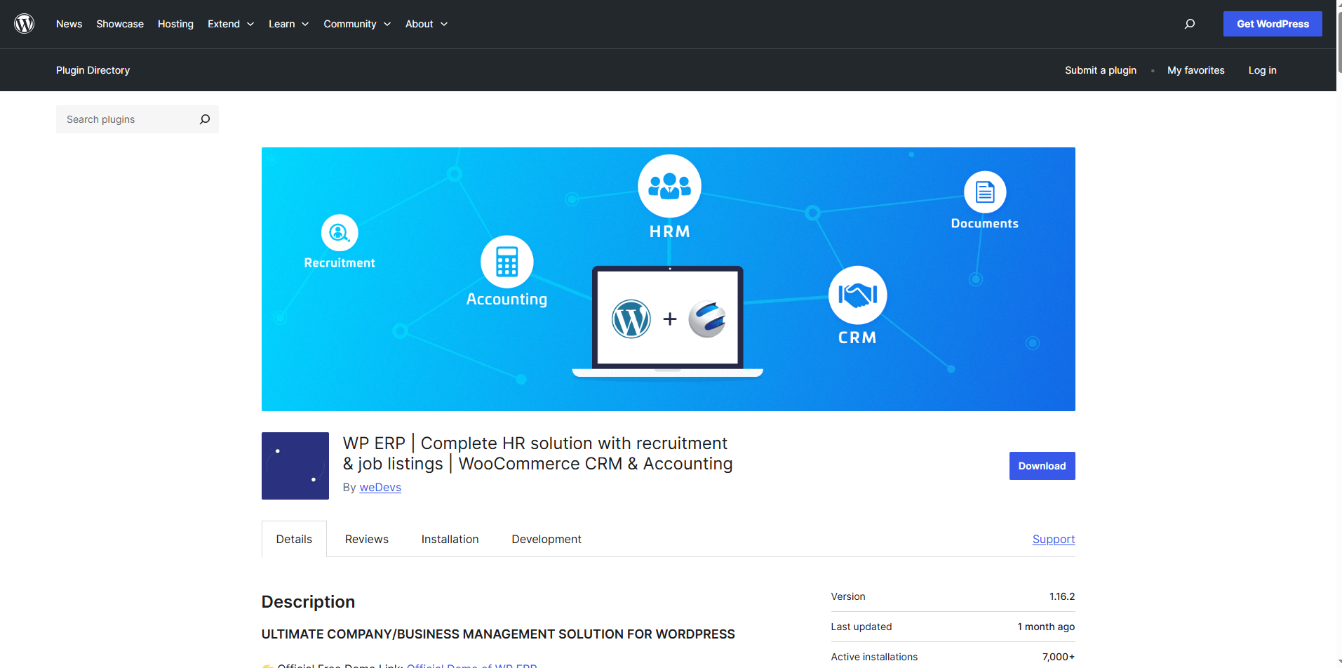Click the Recruitment search icon in banner
The width and height of the screenshot is (1342, 668).
340,233
